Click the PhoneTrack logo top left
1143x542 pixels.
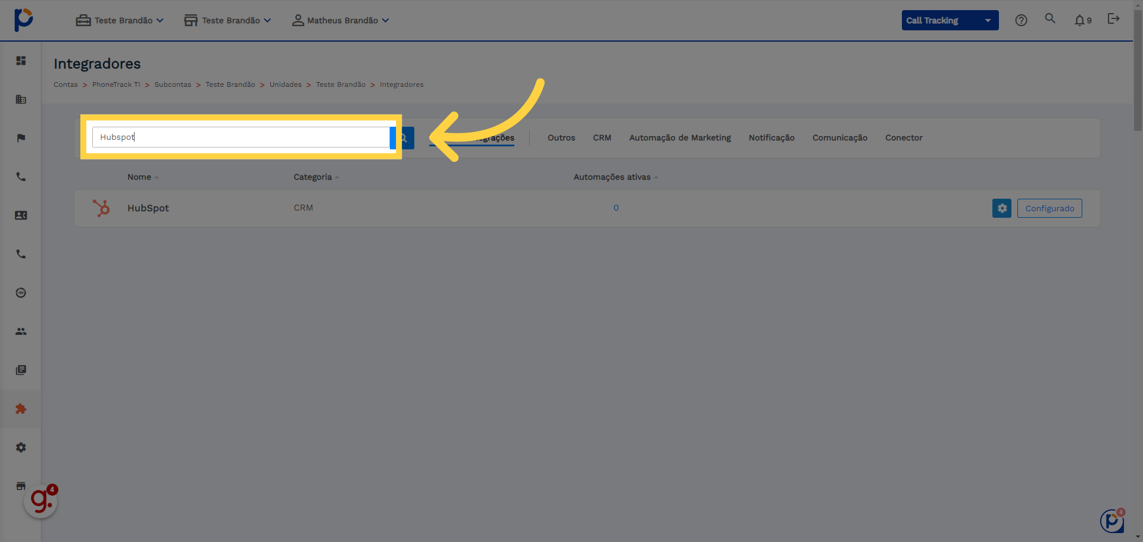click(23, 20)
